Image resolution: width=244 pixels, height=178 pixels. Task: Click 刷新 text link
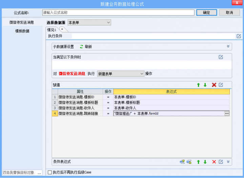[x=88, y=47]
